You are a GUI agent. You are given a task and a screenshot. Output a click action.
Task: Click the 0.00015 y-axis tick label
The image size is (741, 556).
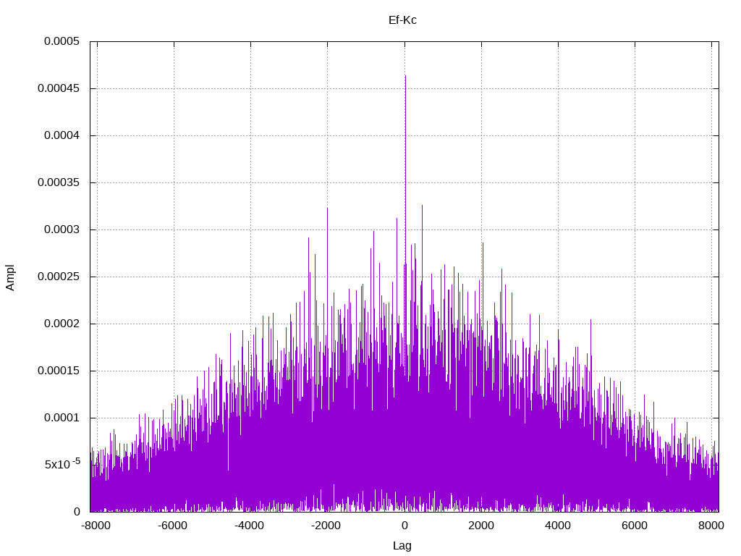[59, 371]
